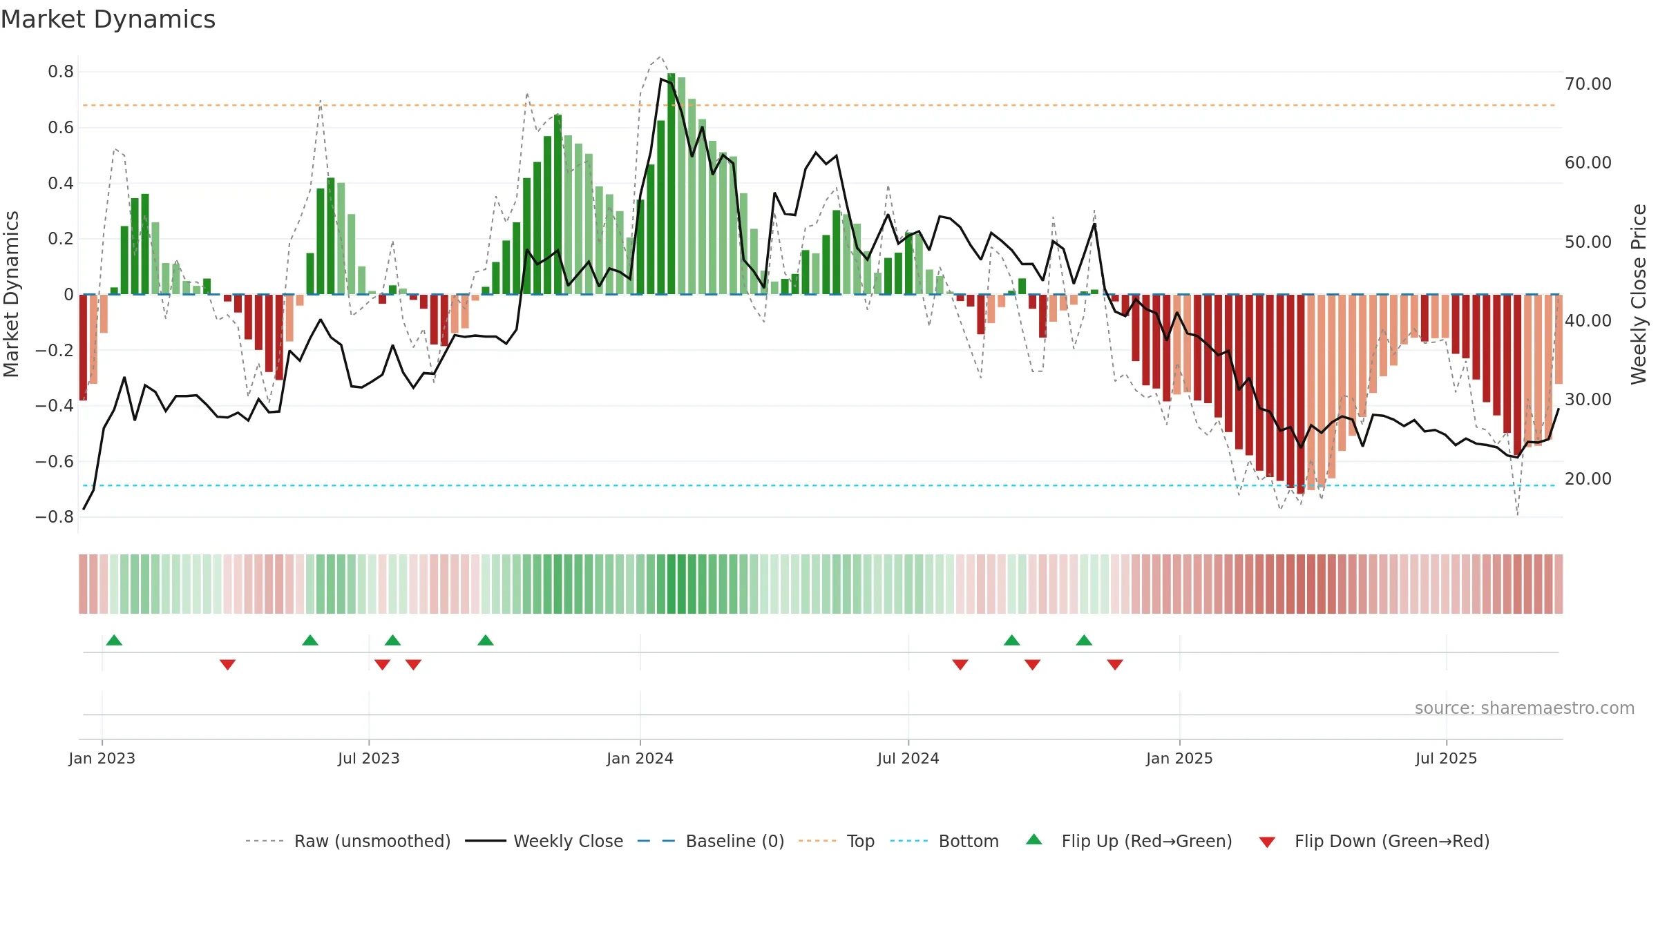Image resolution: width=1658 pixels, height=932 pixels.
Task: Click the 20.00 price tick on the right axis
Action: 1588,479
